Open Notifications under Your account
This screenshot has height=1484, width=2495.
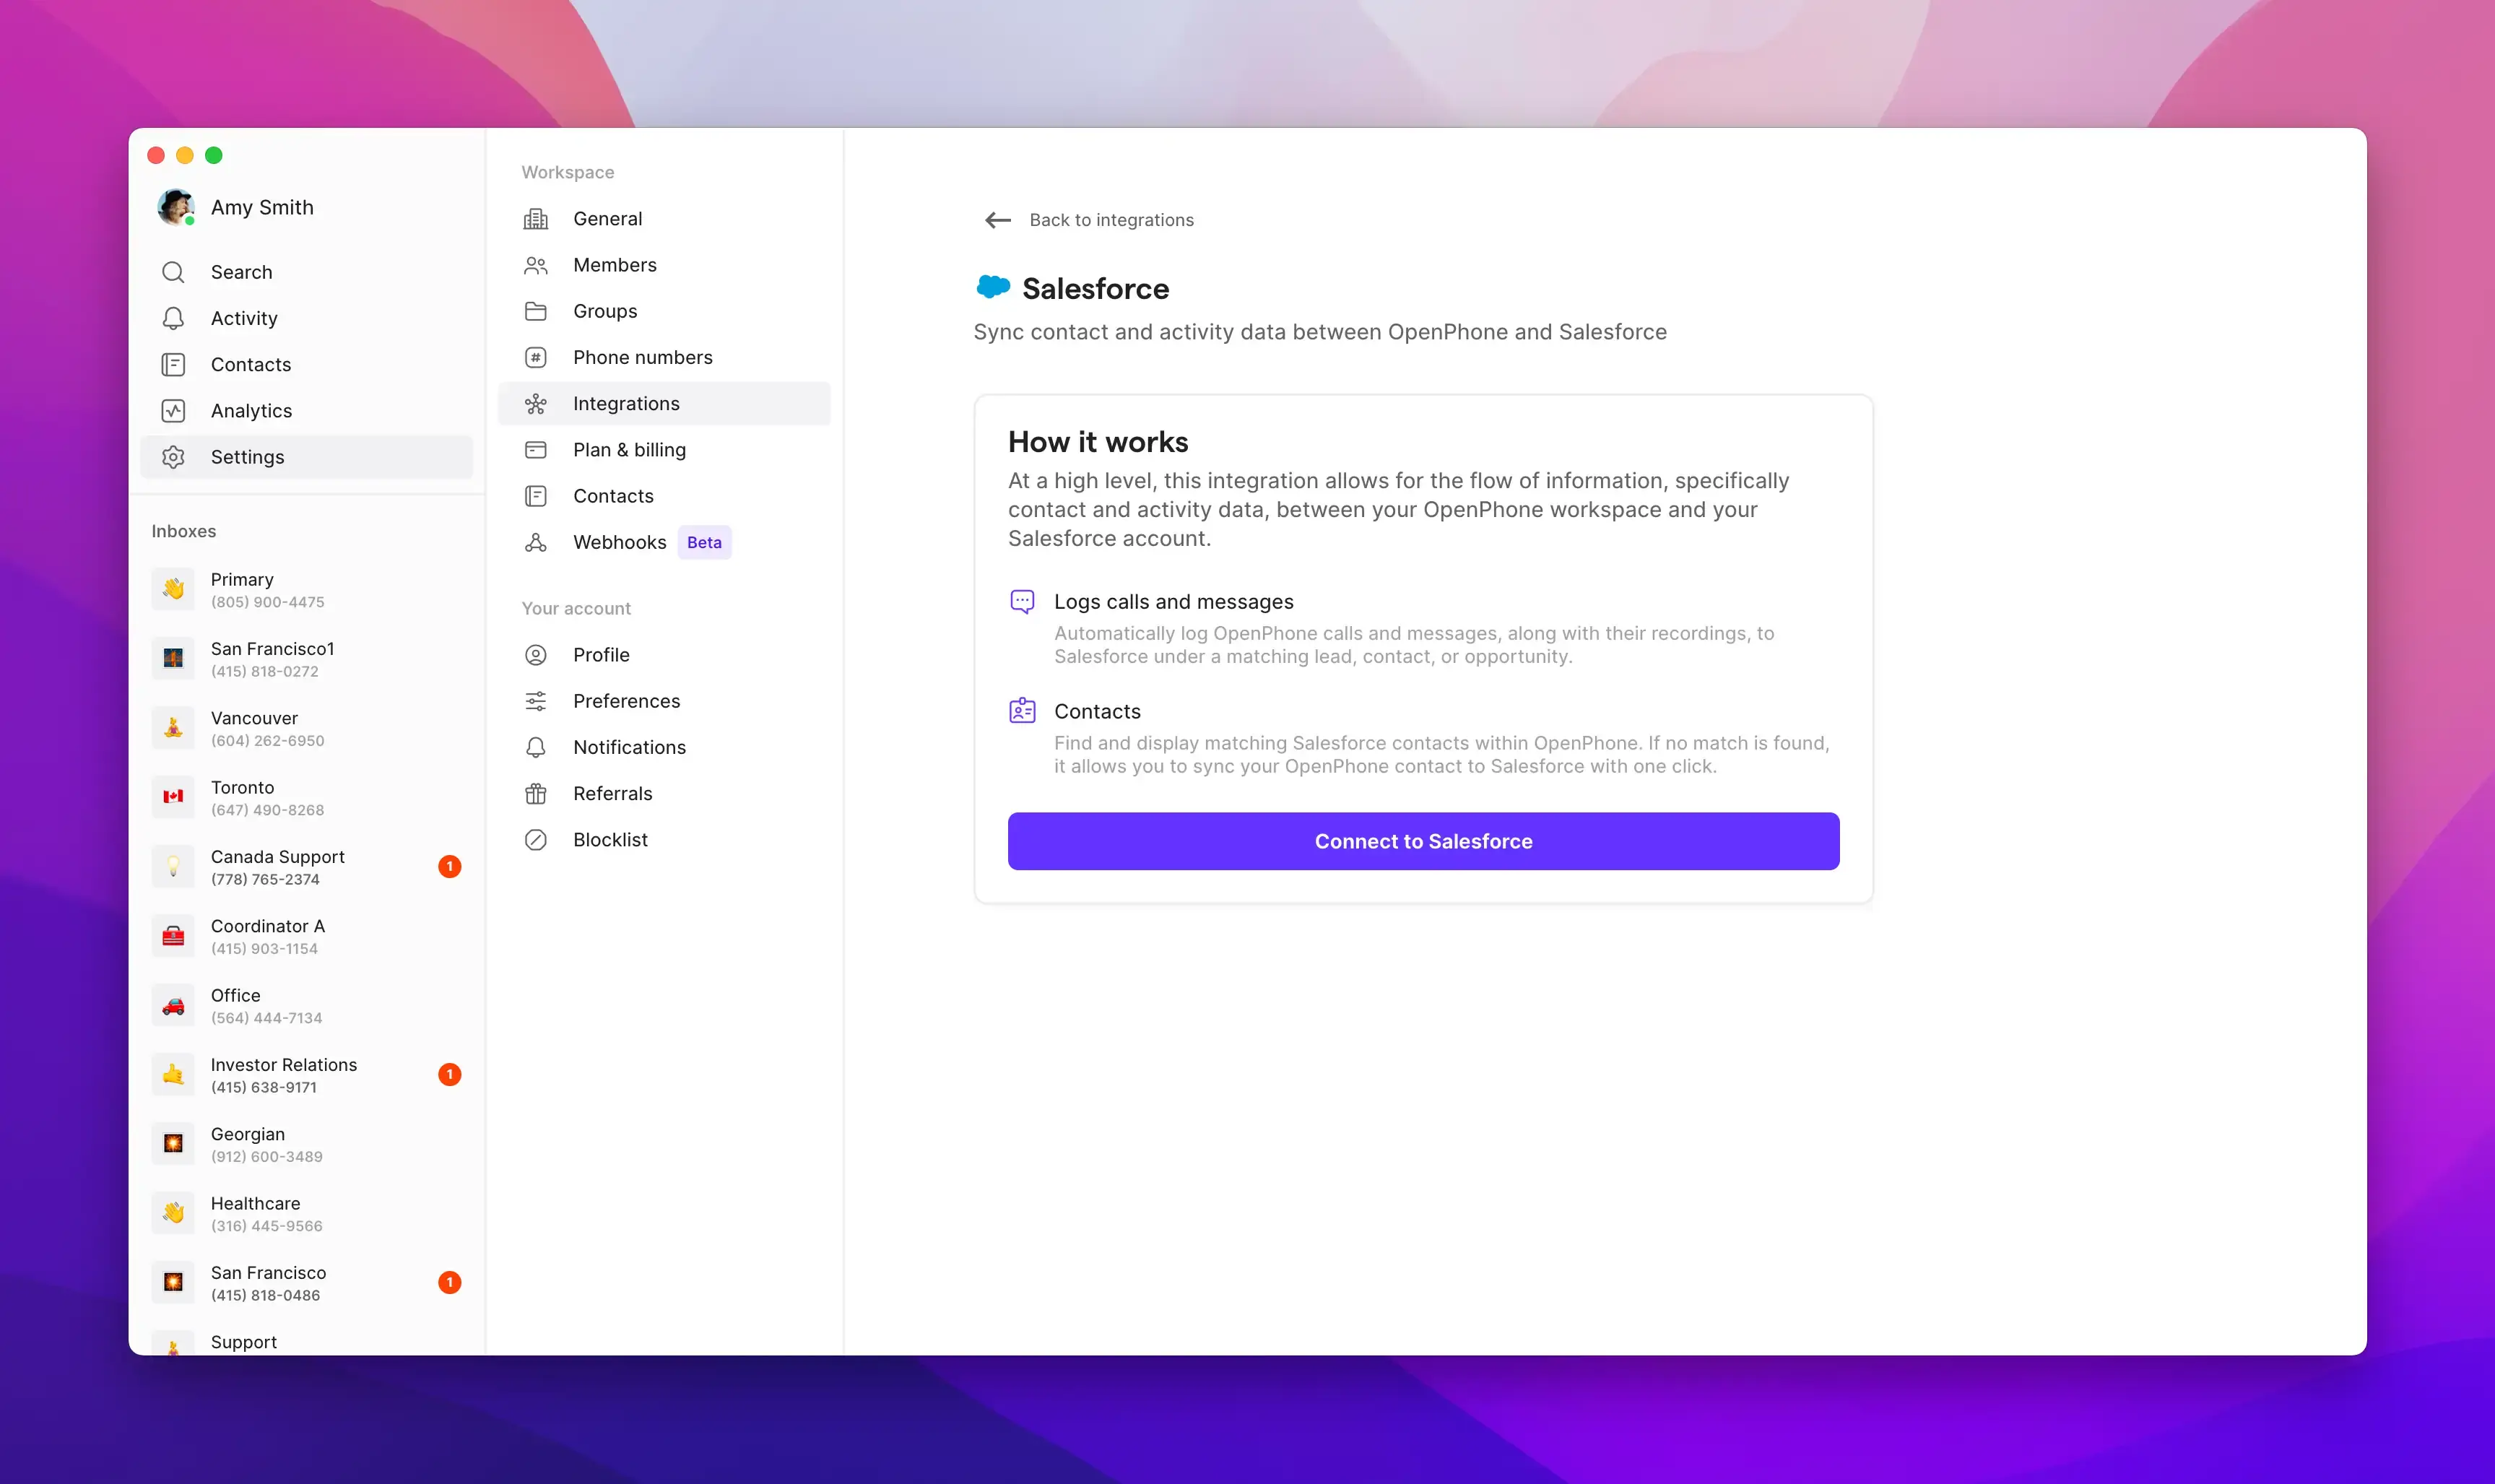pyautogui.click(x=628, y=747)
